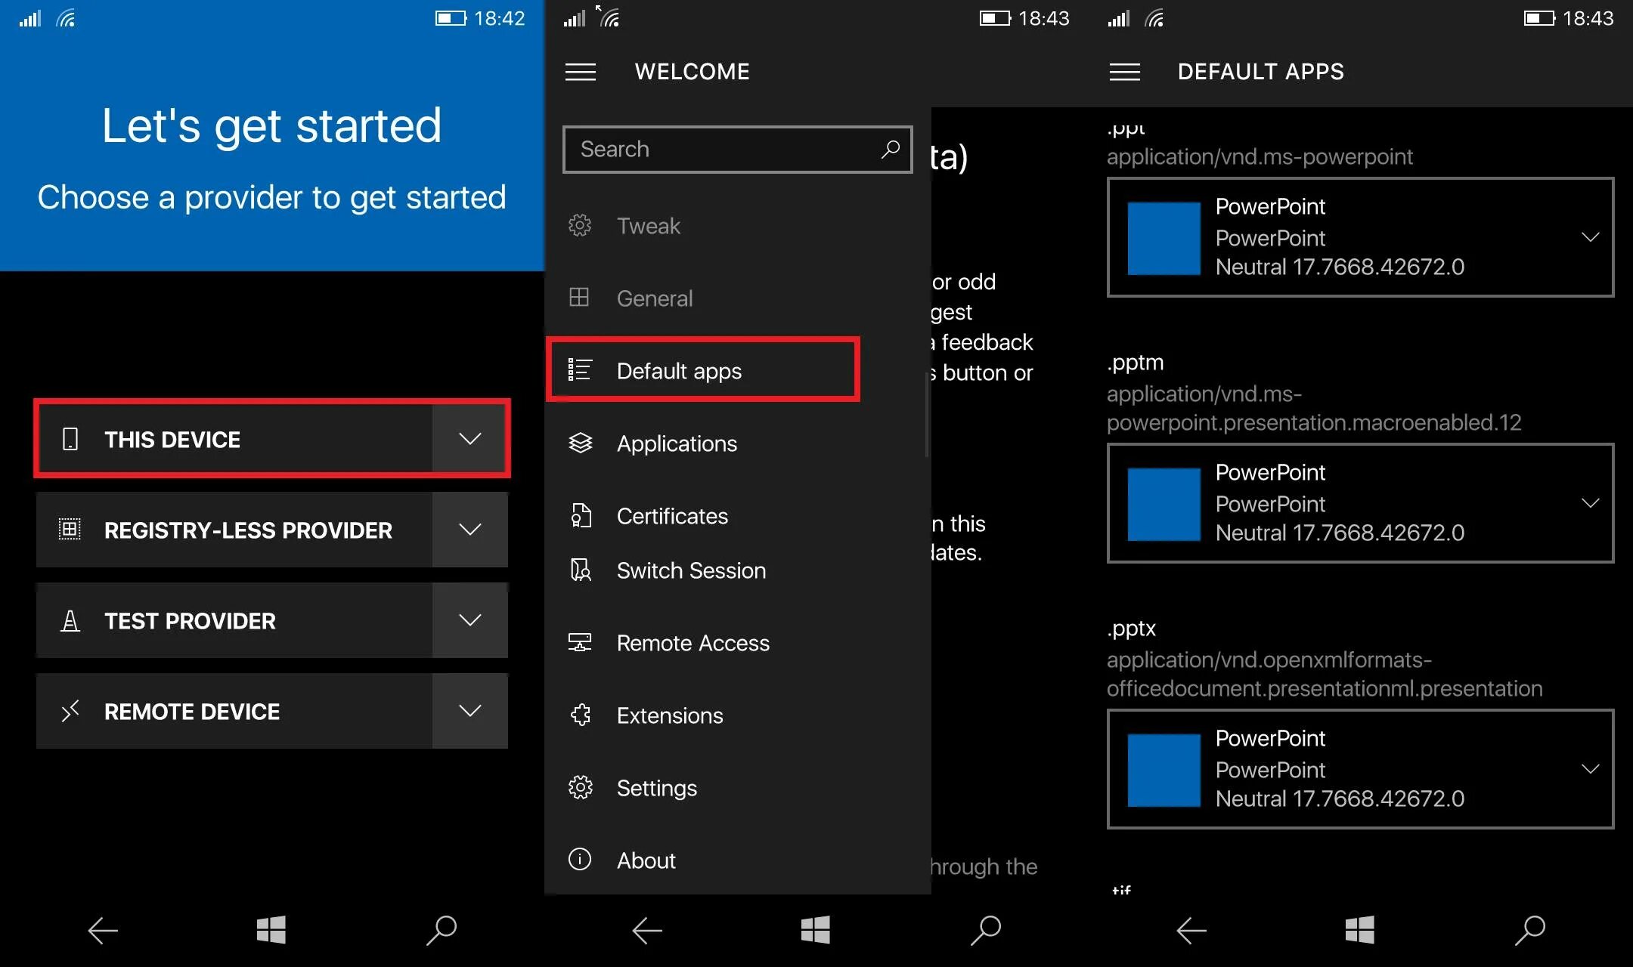
Task: Open the .pptm PowerPoint app dropdown
Action: (1590, 503)
